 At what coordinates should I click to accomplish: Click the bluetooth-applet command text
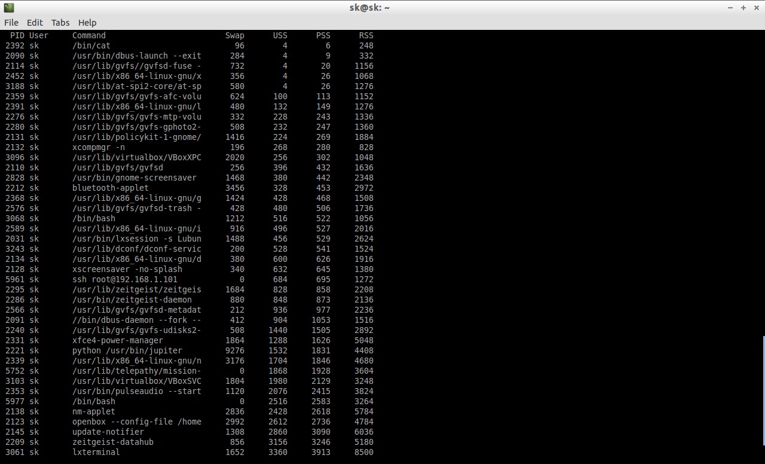pyautogui.click(x=111, y=188)
